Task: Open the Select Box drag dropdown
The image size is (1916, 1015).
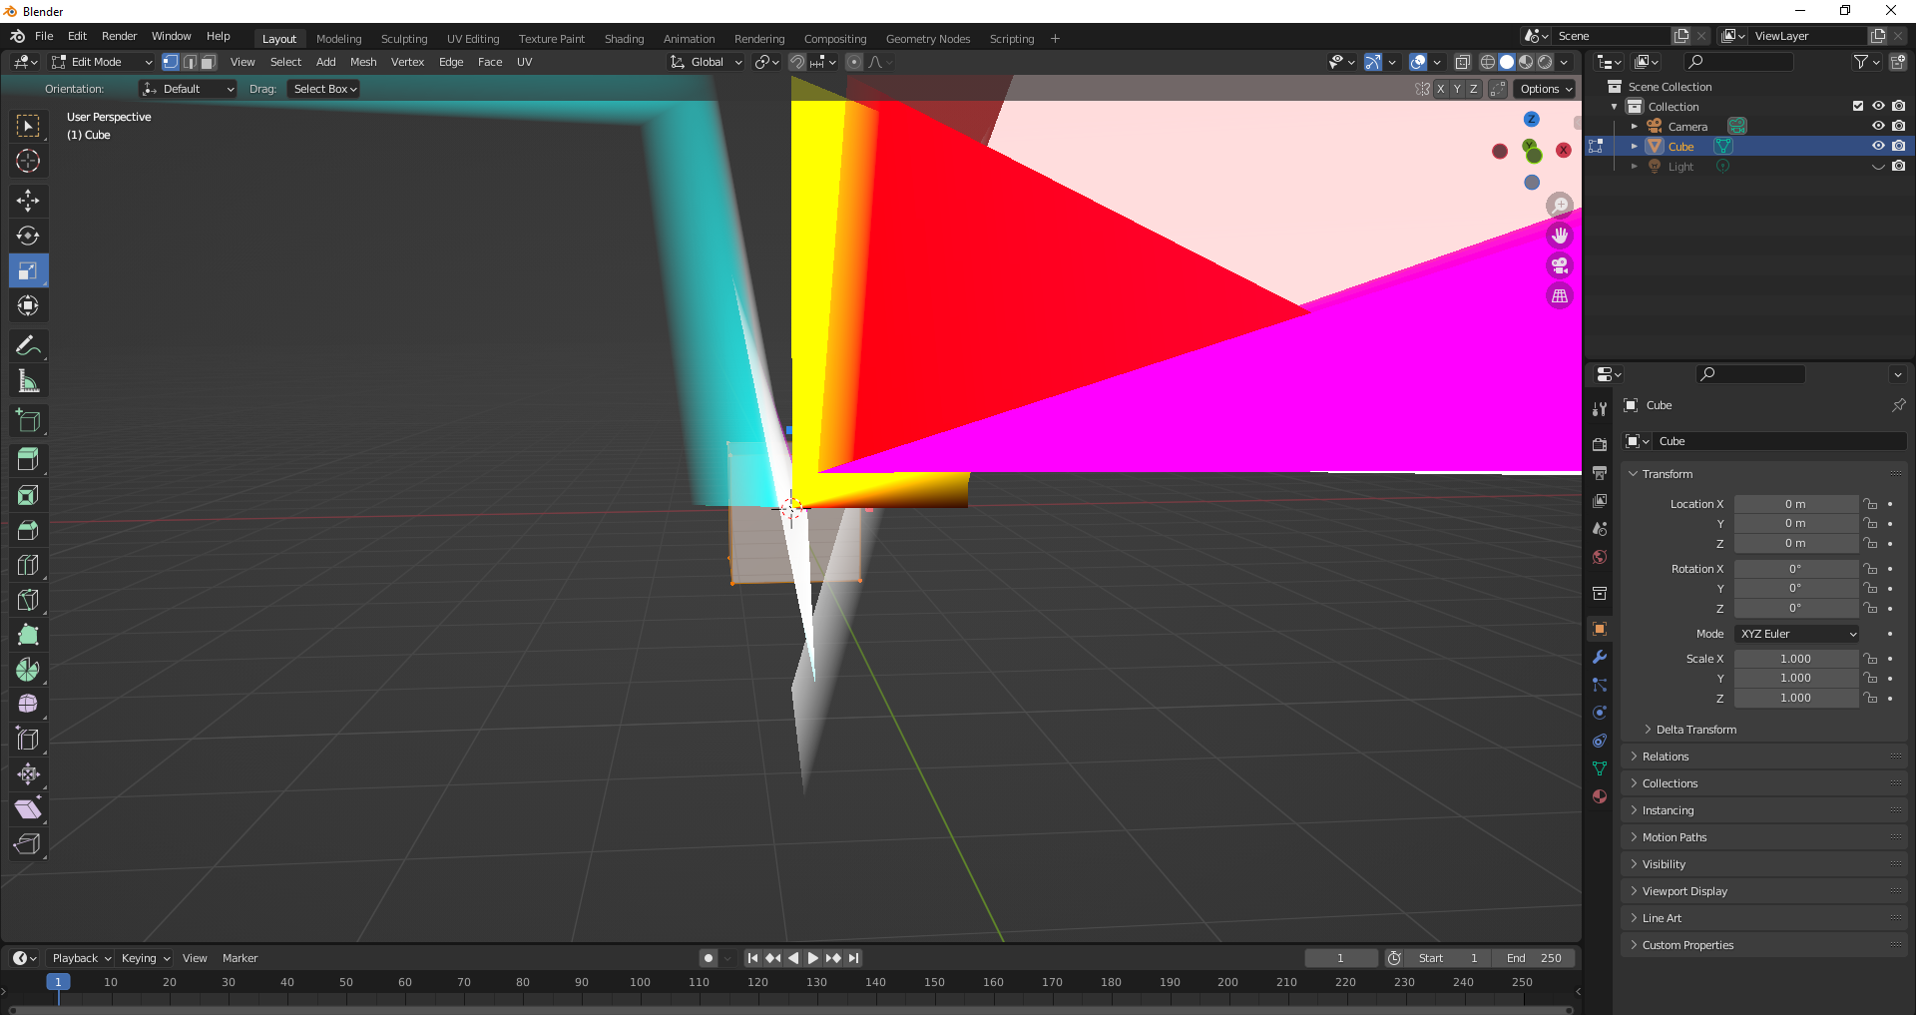Action: [x=325, y=89]
